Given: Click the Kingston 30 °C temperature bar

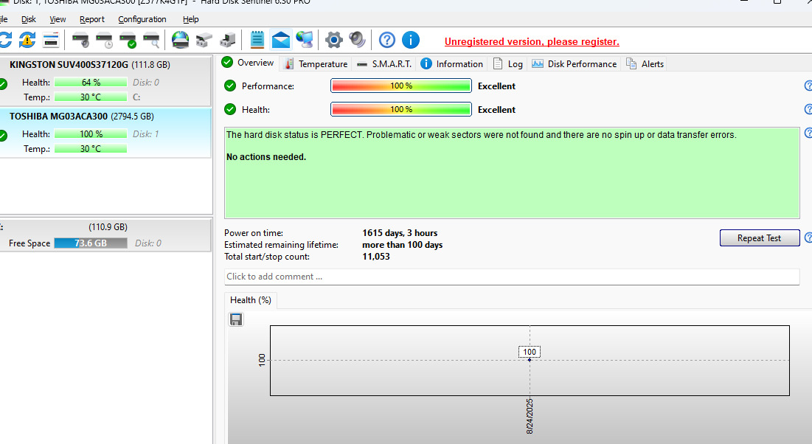Looking at the screenshot, I should point(91,97).
